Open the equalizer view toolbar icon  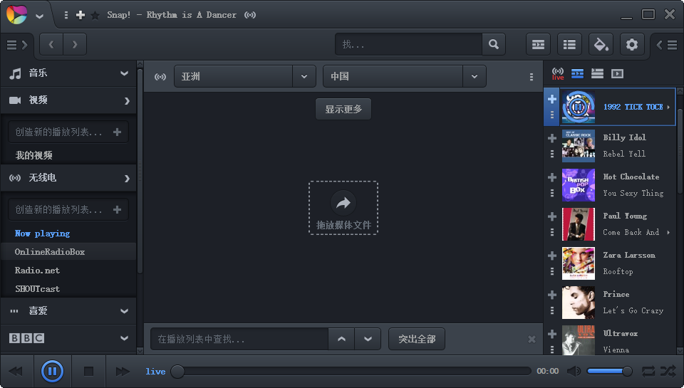[538, 44]
